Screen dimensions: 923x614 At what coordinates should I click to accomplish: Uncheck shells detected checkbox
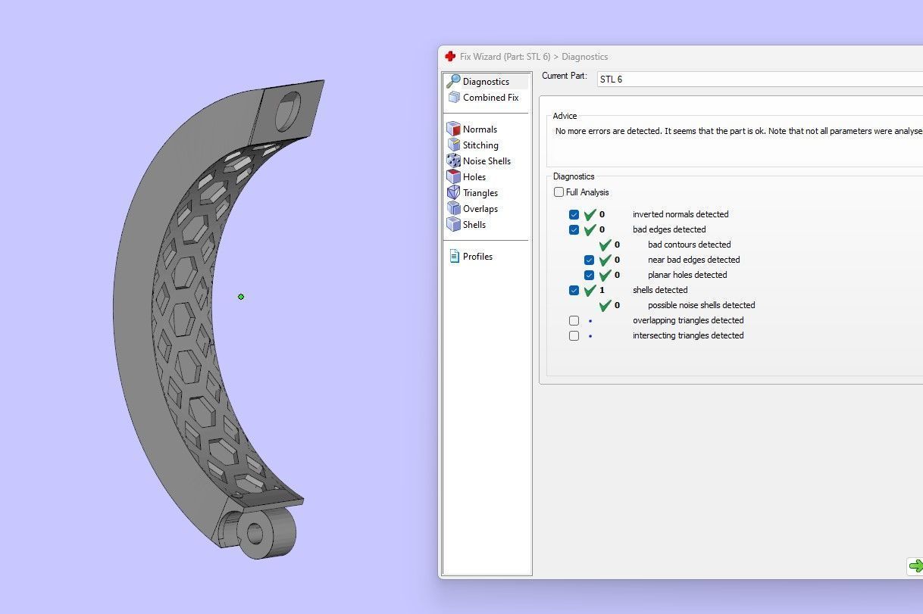click(x=574, y=290)
